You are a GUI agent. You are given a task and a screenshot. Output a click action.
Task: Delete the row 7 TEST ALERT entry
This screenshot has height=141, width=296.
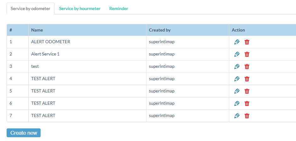click(x=247, y=116)
